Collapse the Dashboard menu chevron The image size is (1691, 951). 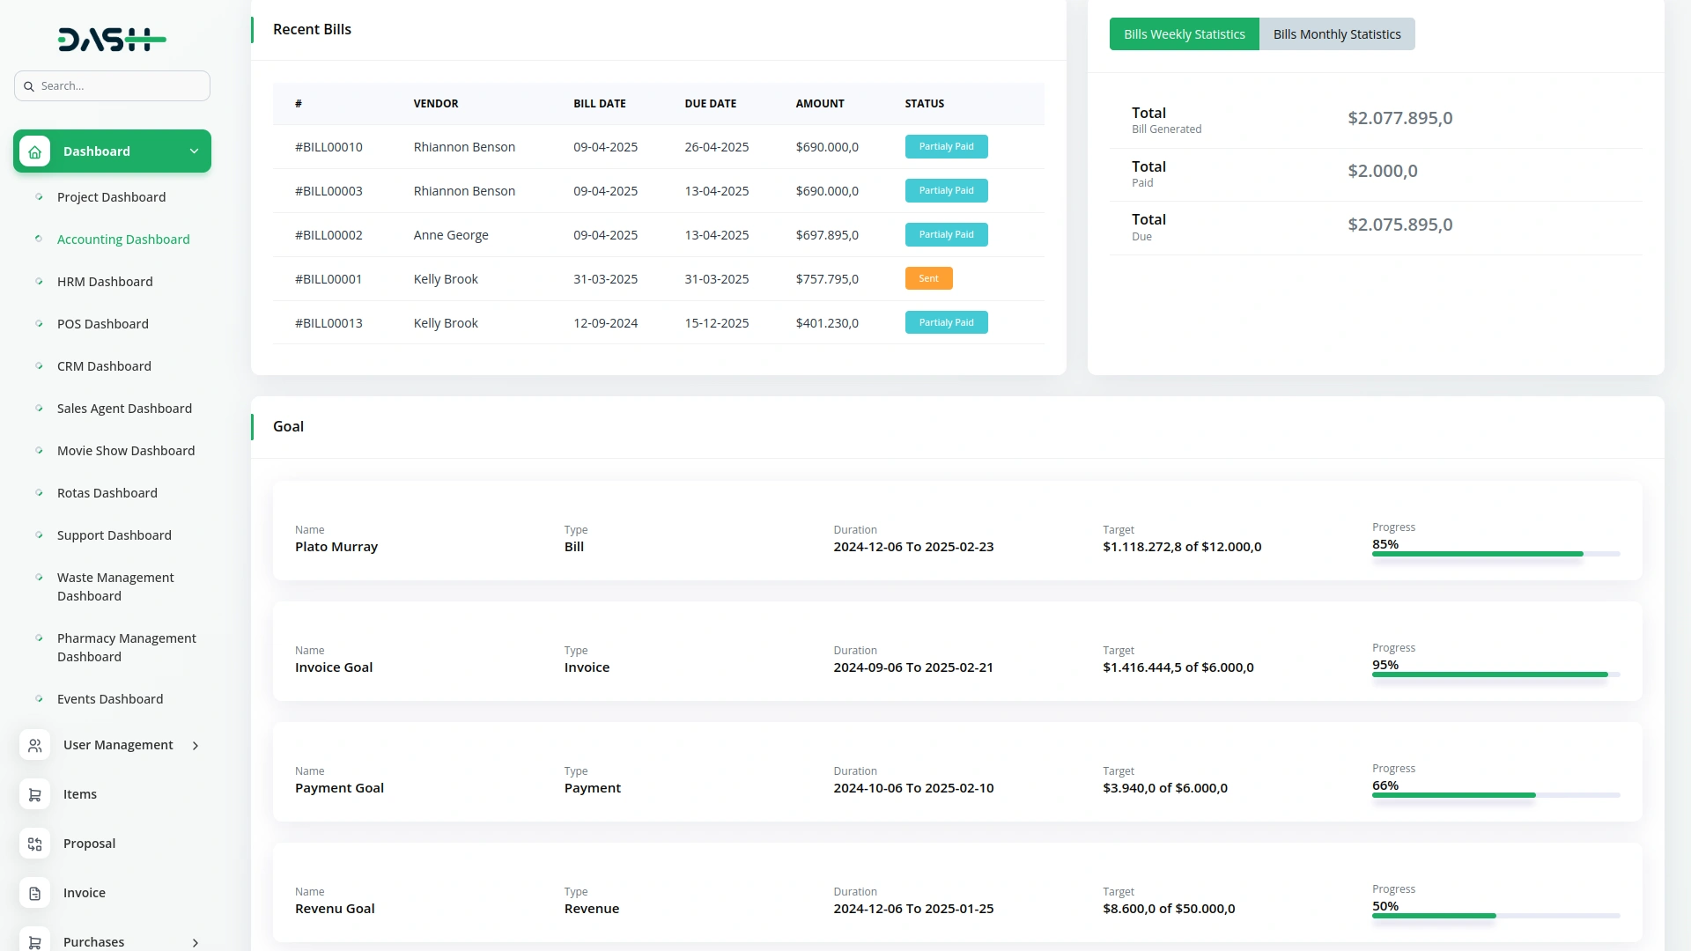click(x=194, y=151)
